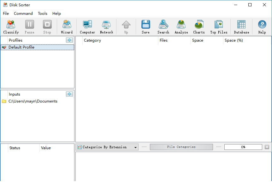Viewport: 272px width, 188px height.
Task: Click the Help toolbar icon
Action: click(262, 27)
